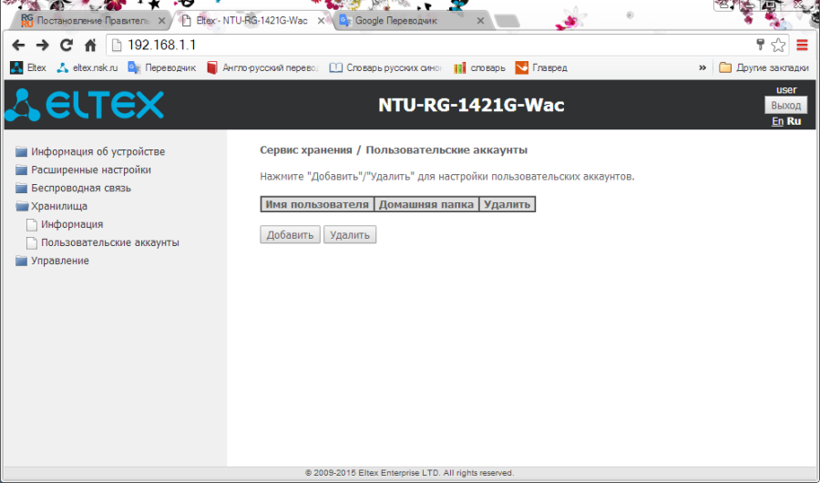Open the eltex.nsk.ru bookmark

[87, 68]
